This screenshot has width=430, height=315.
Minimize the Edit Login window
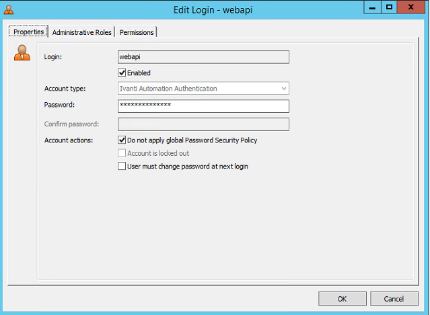[x=372, y=7]
